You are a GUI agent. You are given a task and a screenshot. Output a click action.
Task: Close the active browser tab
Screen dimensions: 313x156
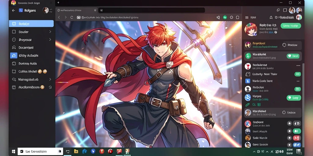point(95,10)
